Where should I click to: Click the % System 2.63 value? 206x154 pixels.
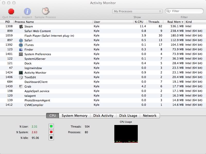point(35,132)
